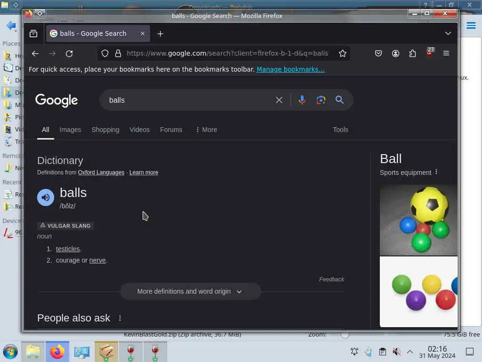
Task: Open the Extensions puzzle icon
Action: coord(412,54)
